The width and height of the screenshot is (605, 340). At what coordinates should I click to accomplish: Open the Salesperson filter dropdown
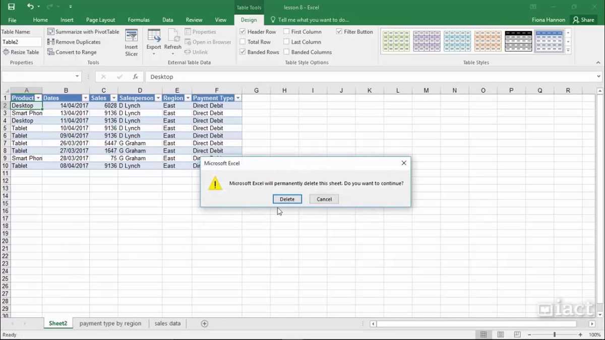coord(158,97)
